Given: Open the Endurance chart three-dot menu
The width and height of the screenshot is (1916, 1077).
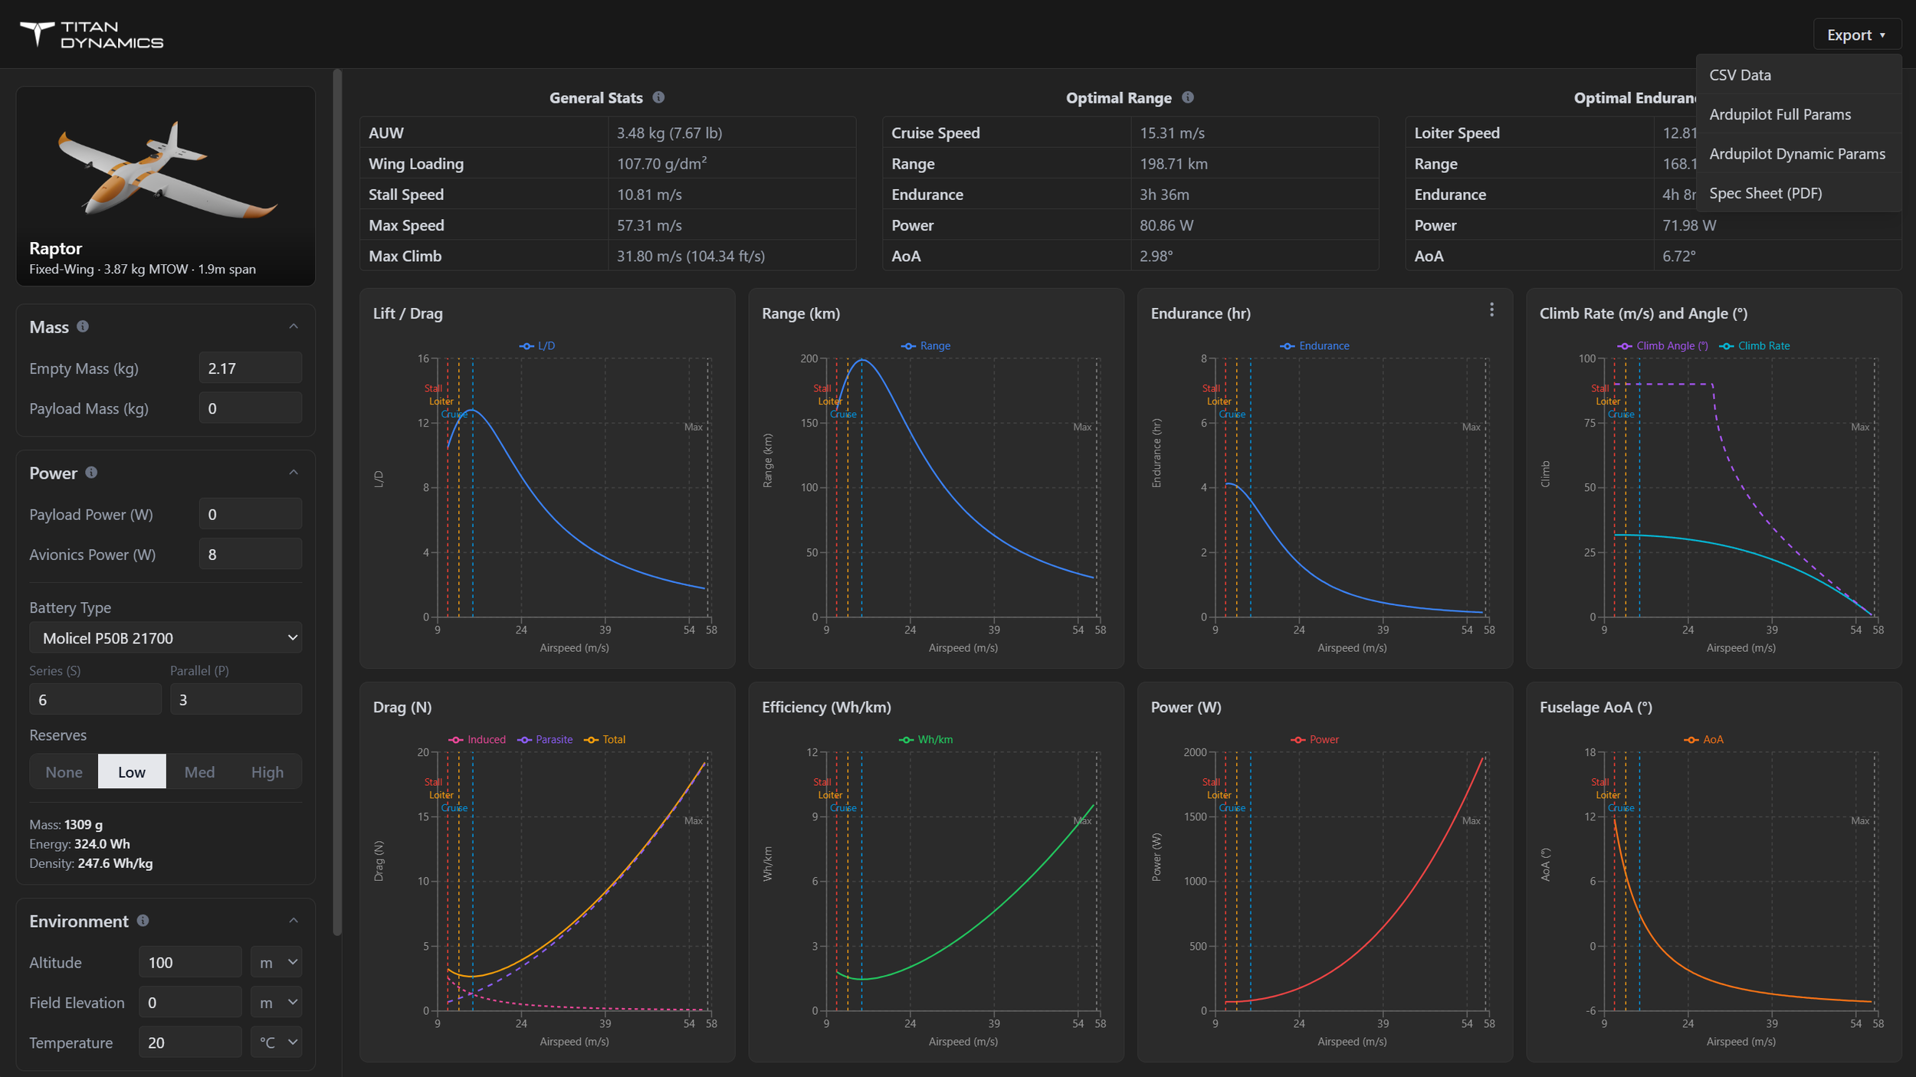Looking at the screenshot, I should point(1491,309).
